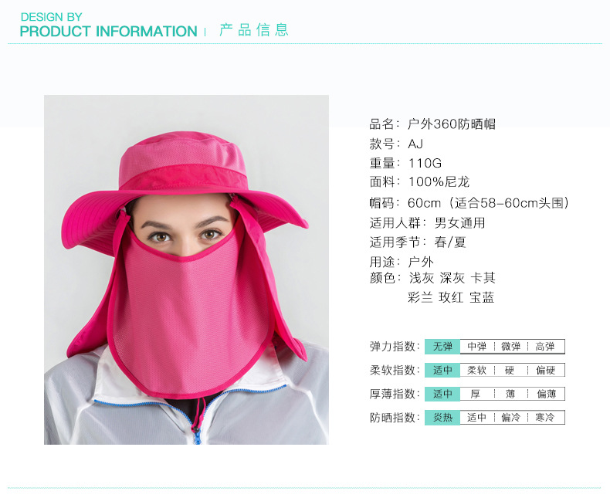The image size is (610, 498).
Task: Click the pink sun hat product photo
Action: (186, 269)
